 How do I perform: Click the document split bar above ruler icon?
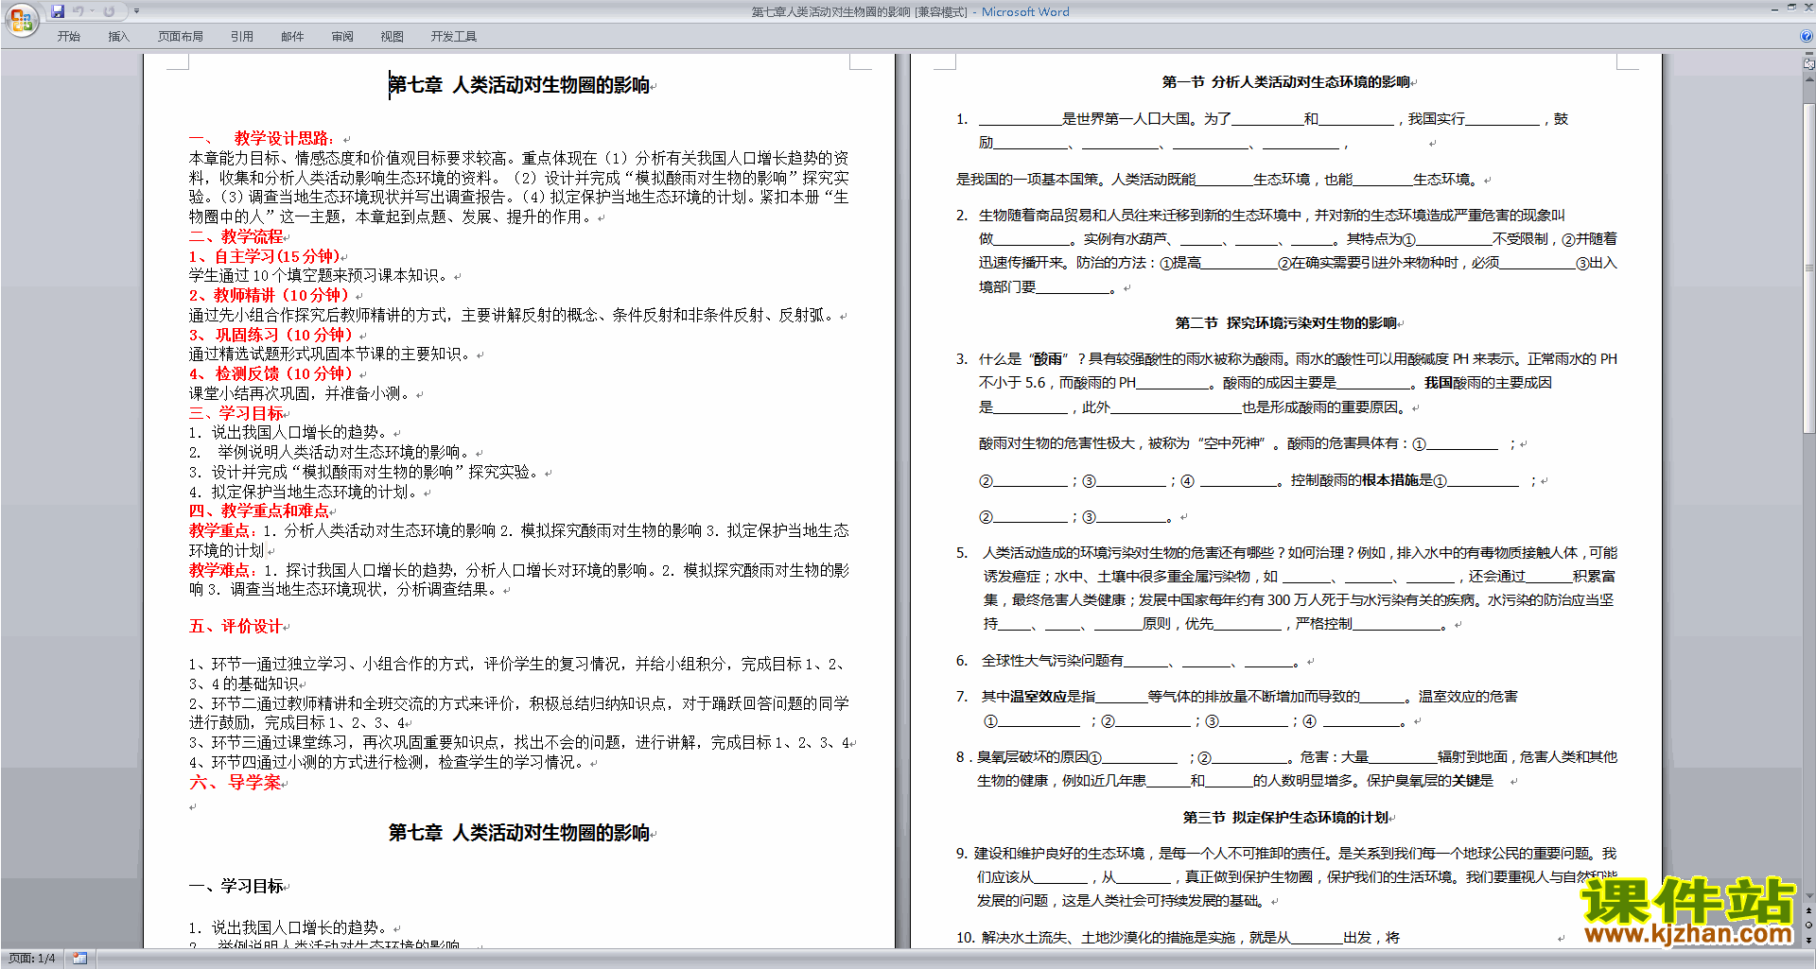(1809, 54)
